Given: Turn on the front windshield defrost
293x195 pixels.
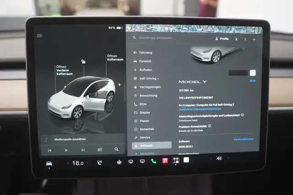Looking at the screenshot, I should click(x=131, y=162).
